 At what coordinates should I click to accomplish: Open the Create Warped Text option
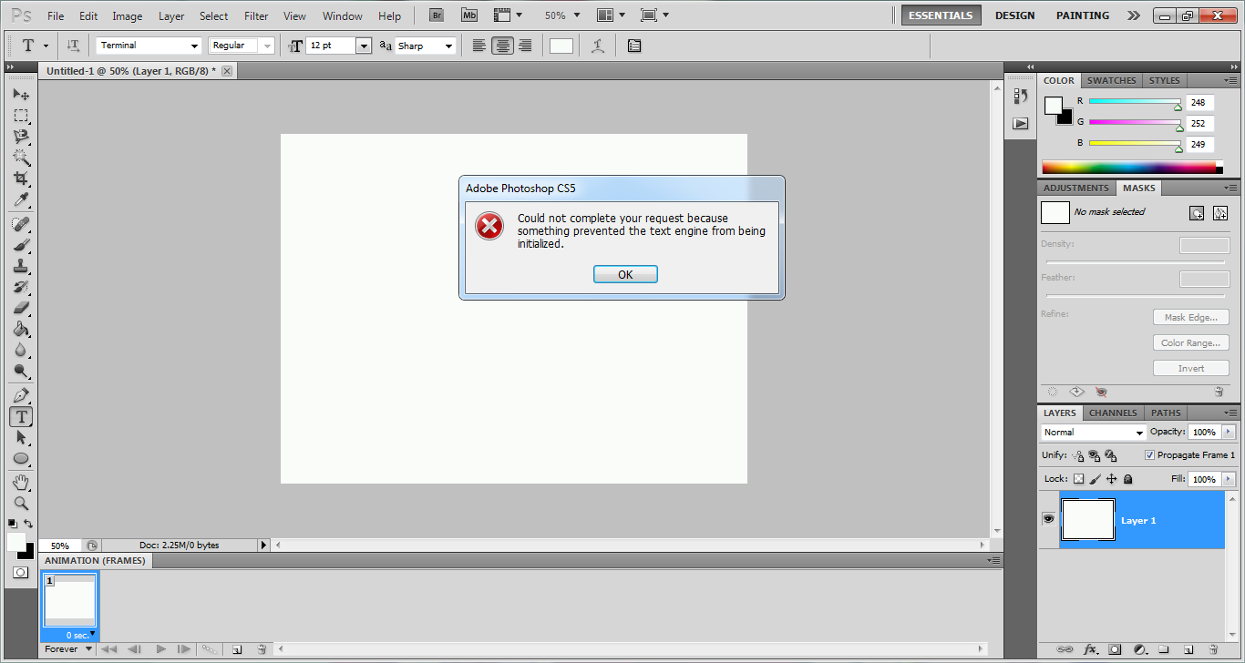pyautogui.click(x=598, y=46)
